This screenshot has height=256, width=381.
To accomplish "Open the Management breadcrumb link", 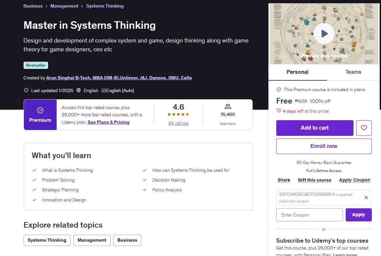I will (64, 6).
